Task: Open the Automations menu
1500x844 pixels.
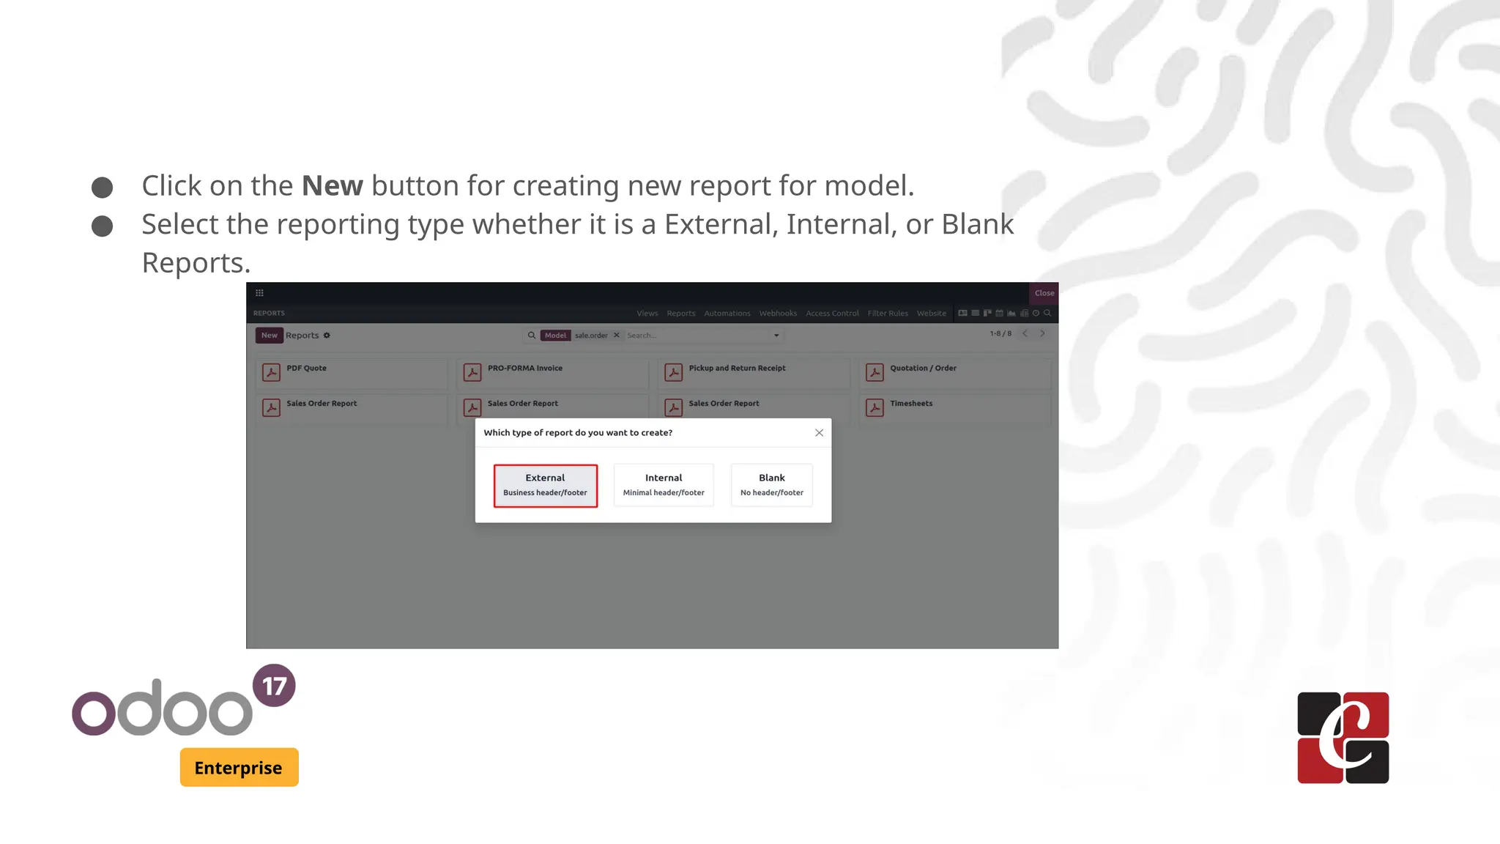Action: click(727, 314)
